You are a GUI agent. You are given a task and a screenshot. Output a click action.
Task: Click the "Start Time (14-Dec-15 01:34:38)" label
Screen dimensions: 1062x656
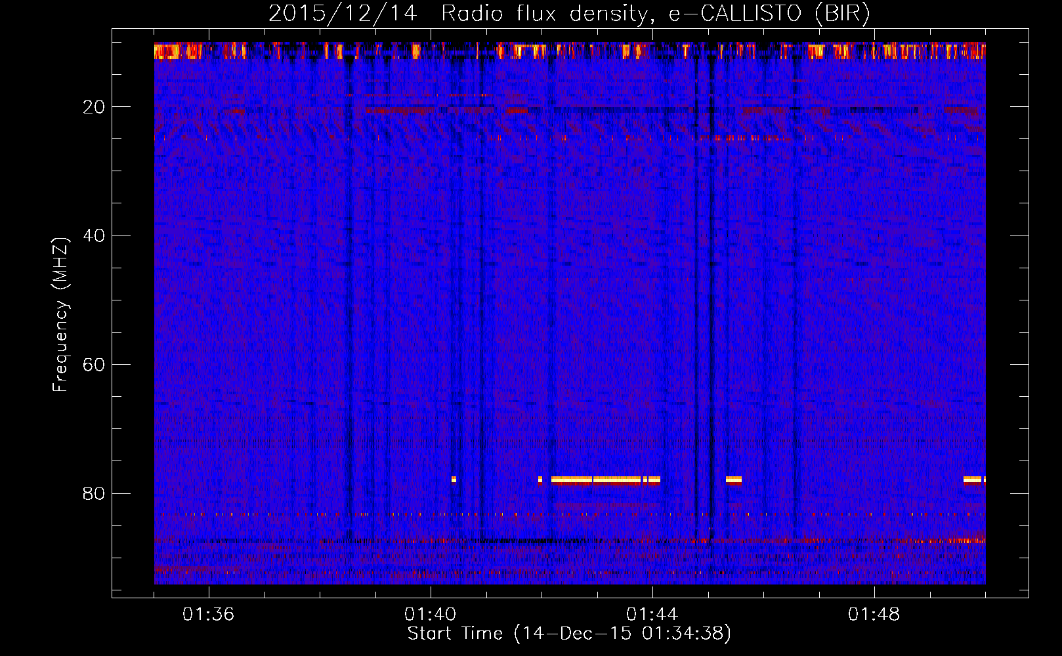click(569, 634)
